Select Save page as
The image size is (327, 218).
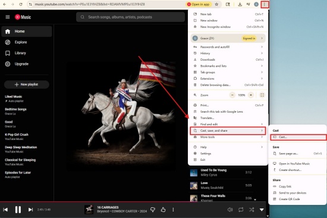(298, 154)
